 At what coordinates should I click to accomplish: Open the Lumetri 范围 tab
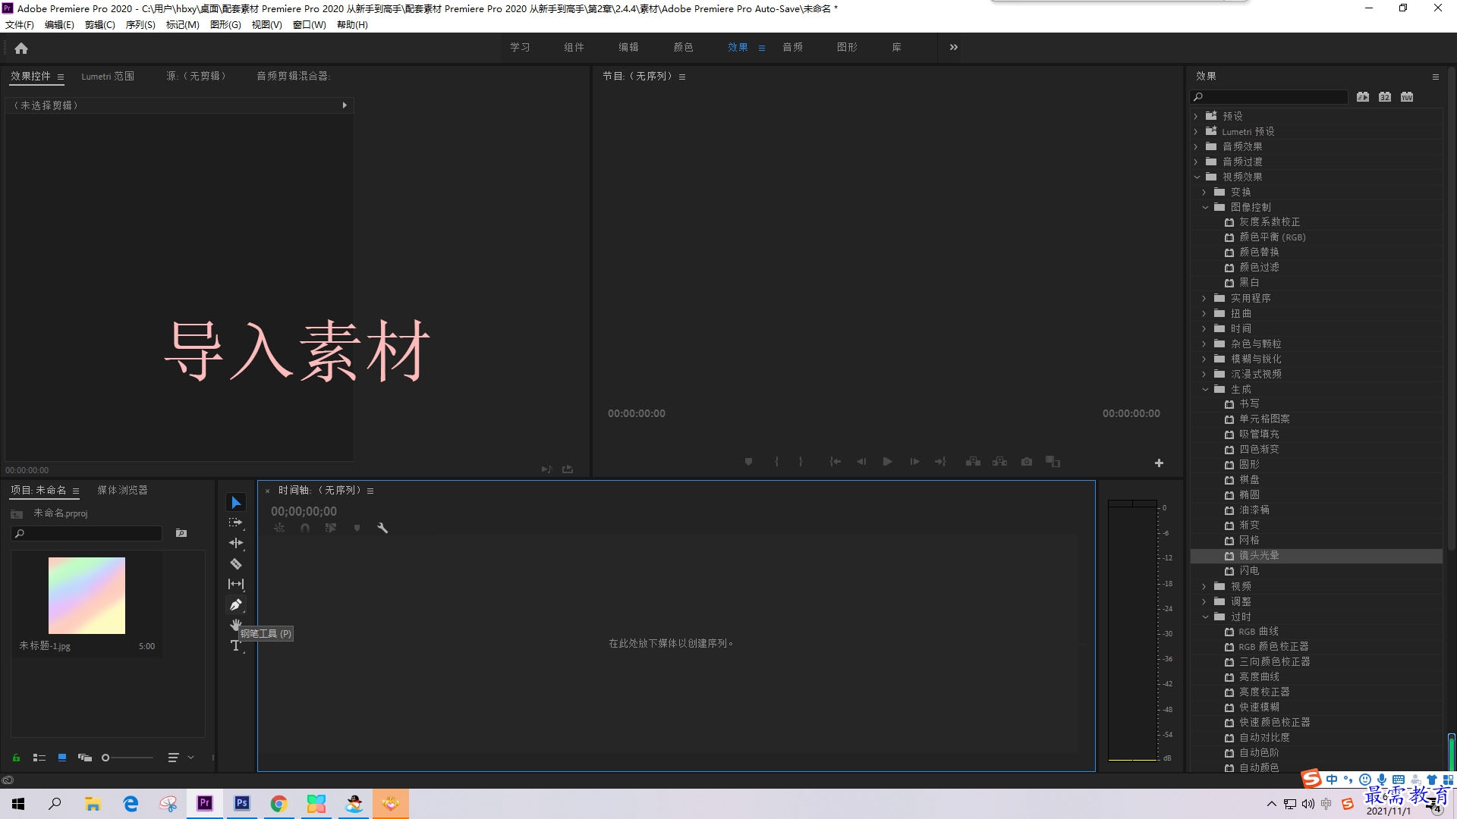(x=108, y=76)
